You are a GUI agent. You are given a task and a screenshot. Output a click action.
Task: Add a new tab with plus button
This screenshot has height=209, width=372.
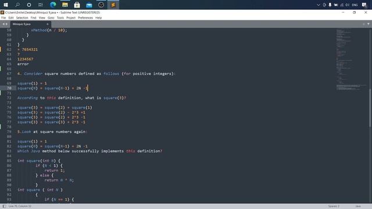(364, 24)
